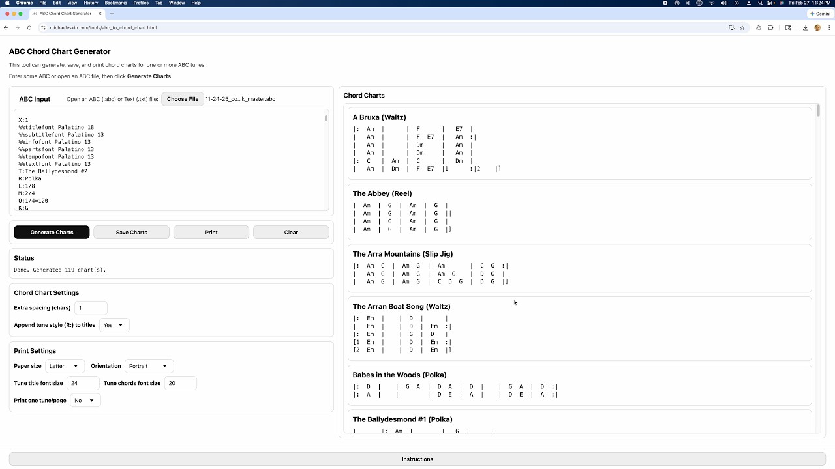Click the screen recording indicator icon

[665, 3]
